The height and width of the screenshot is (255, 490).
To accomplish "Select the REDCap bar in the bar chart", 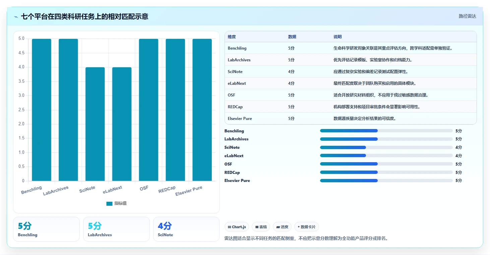I will click(x=175, y=110).
